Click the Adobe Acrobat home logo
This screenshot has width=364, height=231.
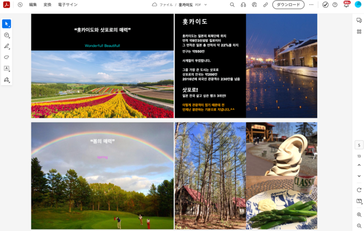point(6,4)
